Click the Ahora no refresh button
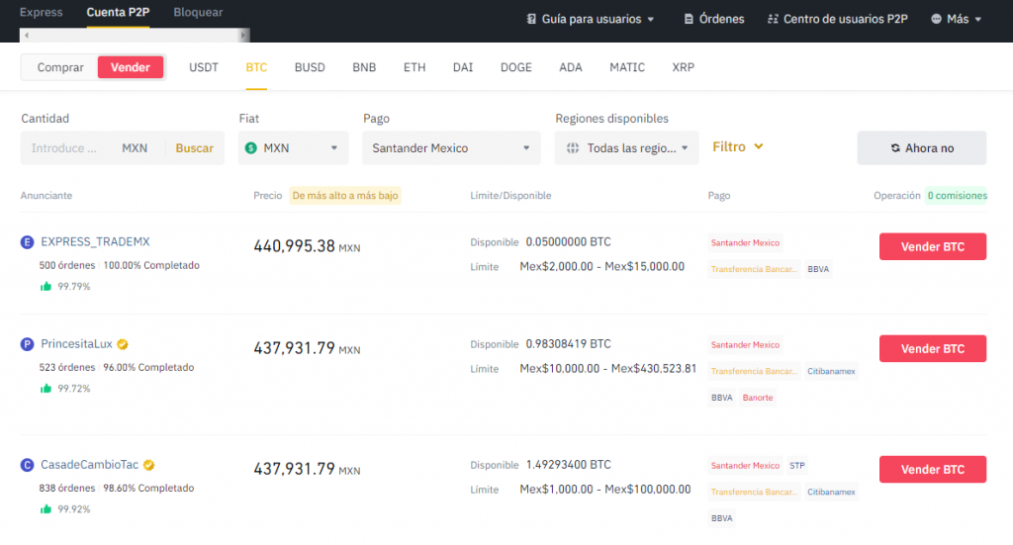 921,148
